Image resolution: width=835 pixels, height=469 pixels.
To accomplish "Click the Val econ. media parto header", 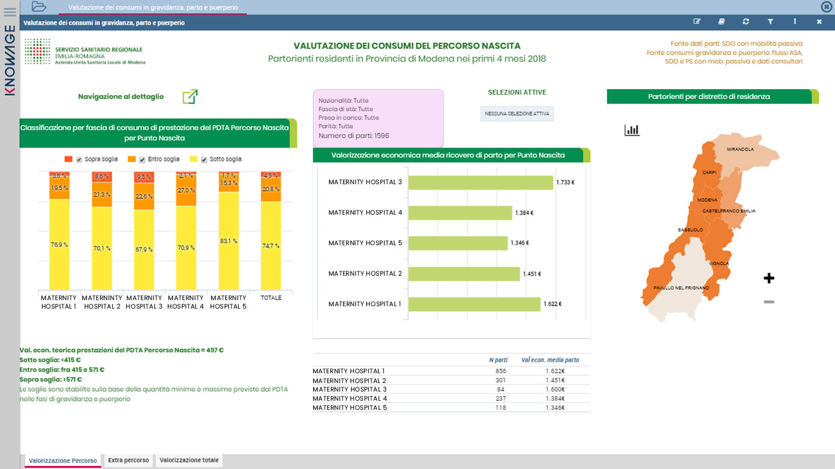I will tap(550, 360).
